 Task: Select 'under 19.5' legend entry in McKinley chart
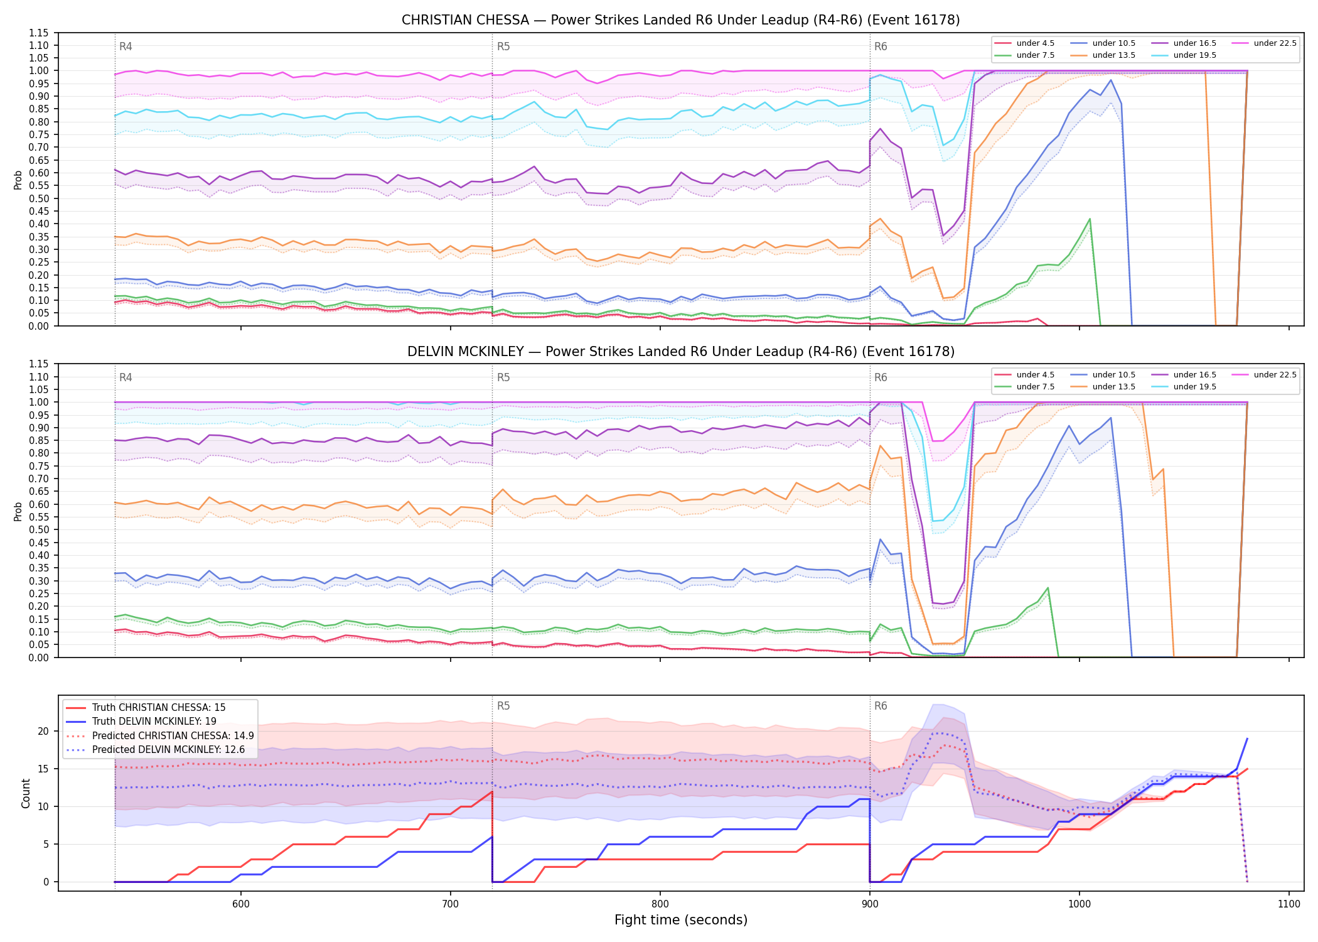pos(1184,387)
